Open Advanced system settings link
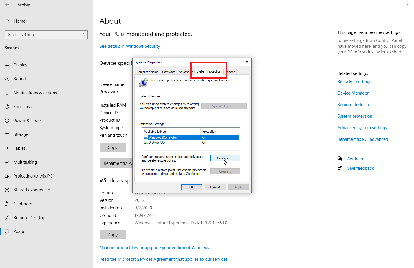 tap(362, 128)
